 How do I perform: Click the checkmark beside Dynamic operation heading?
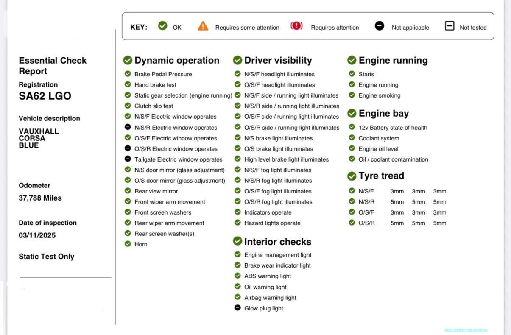pos(128,60)
